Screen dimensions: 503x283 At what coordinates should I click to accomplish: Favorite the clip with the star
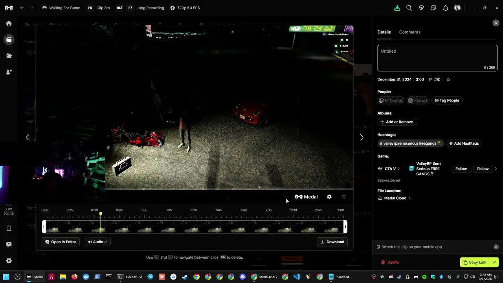448,79
